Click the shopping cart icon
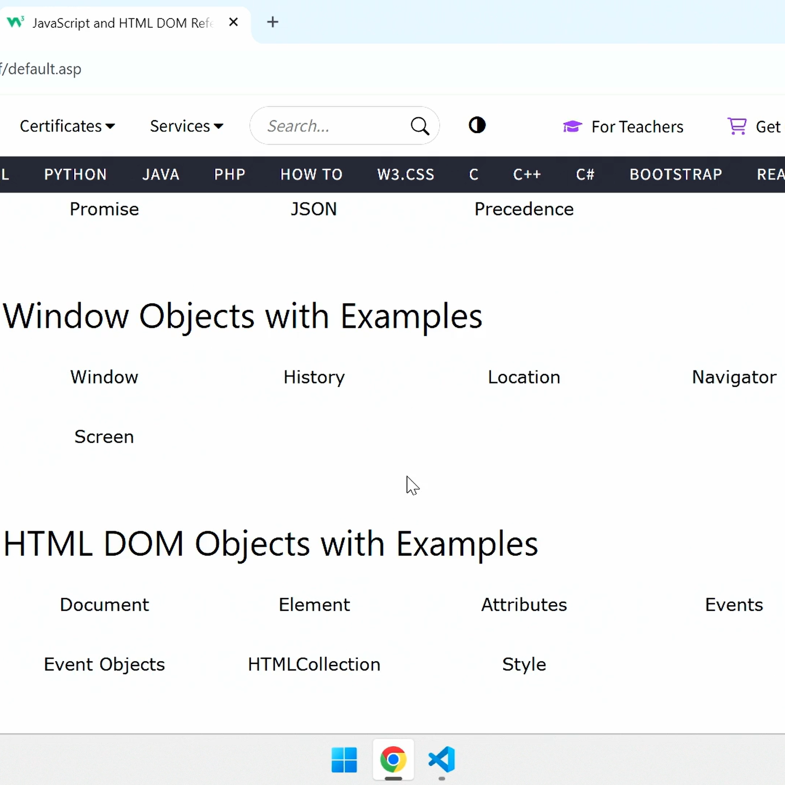The height and width of the screenshot is (785, 785). (x=737, y=126)
